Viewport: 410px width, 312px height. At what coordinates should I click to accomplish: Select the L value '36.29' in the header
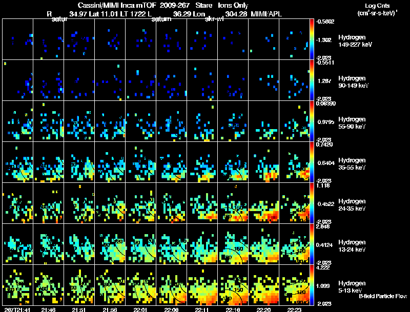click(x=181, y=14)
